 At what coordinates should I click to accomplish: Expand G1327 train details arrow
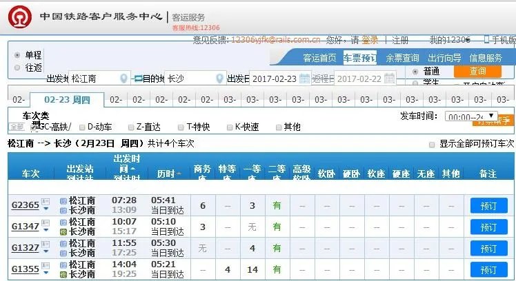pos(46,251)
